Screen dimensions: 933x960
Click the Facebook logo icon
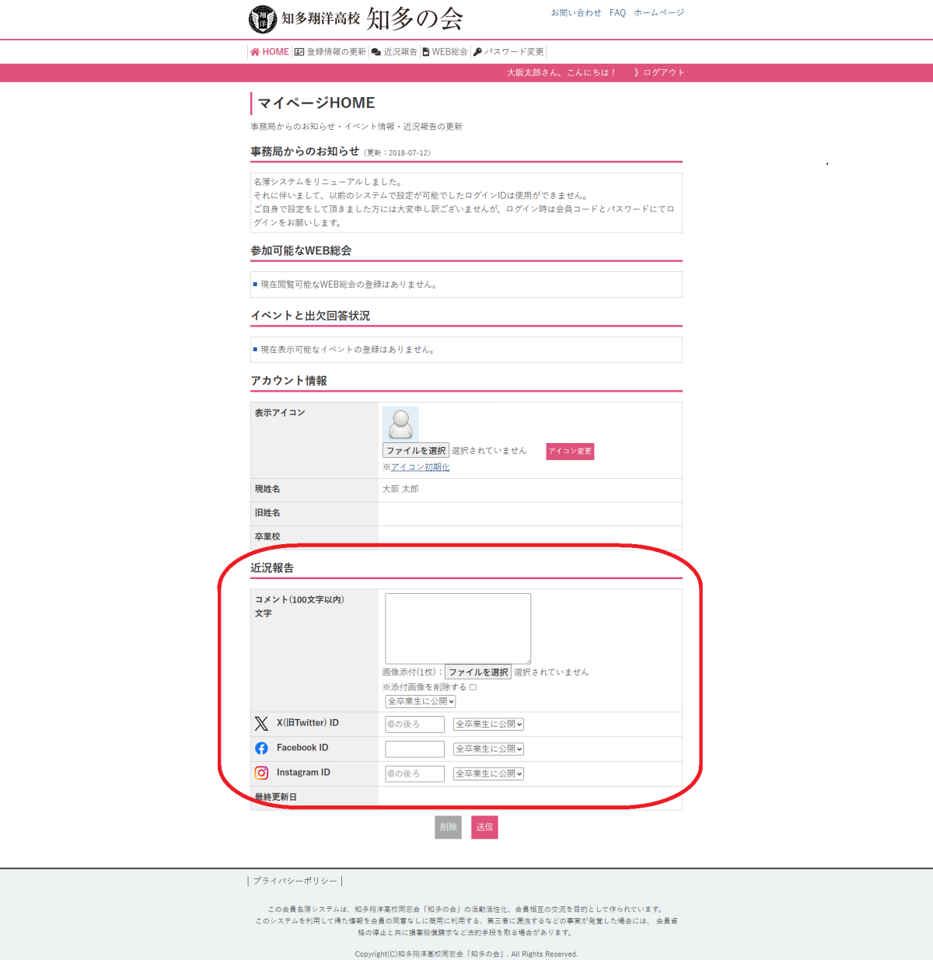coord(261,749)
